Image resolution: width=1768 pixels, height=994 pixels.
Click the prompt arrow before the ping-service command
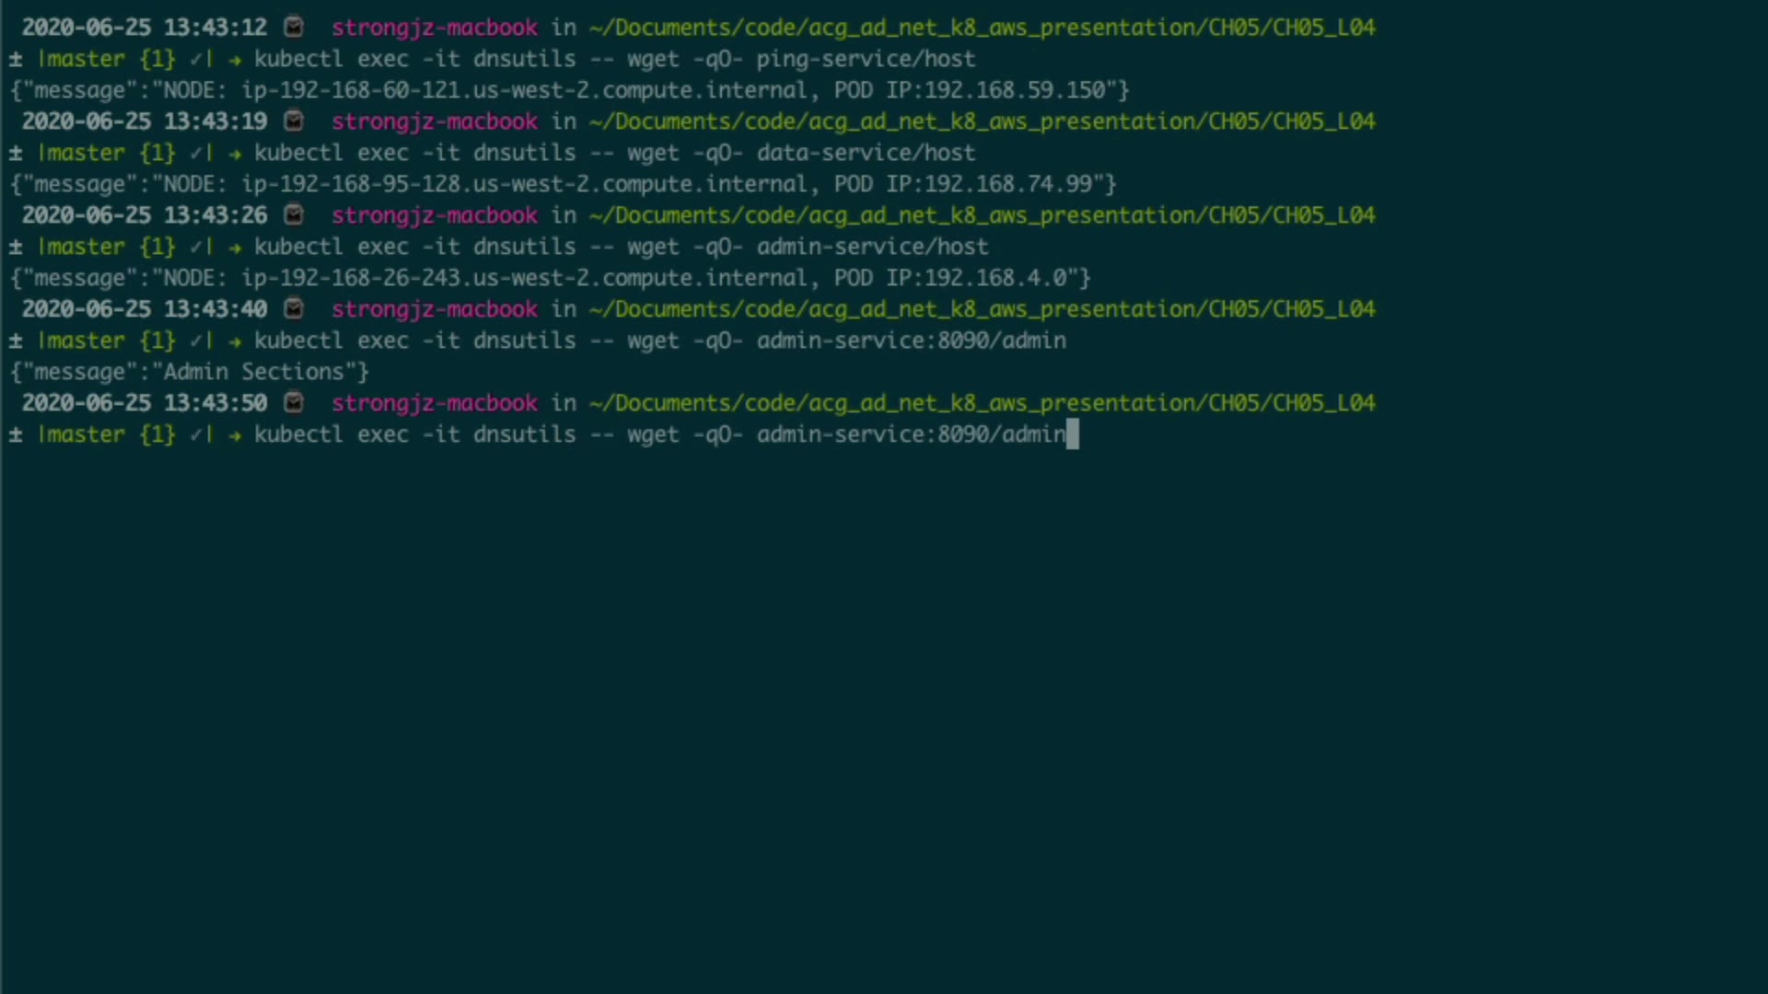pos(236,60)
